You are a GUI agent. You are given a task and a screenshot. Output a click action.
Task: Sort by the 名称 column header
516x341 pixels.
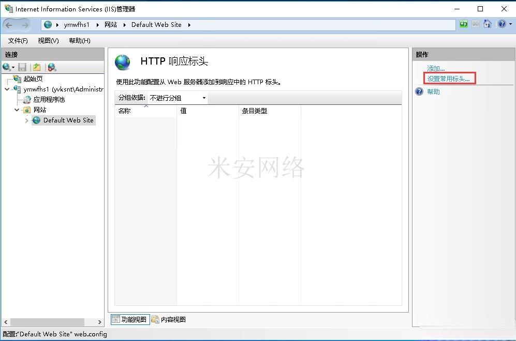145,111
